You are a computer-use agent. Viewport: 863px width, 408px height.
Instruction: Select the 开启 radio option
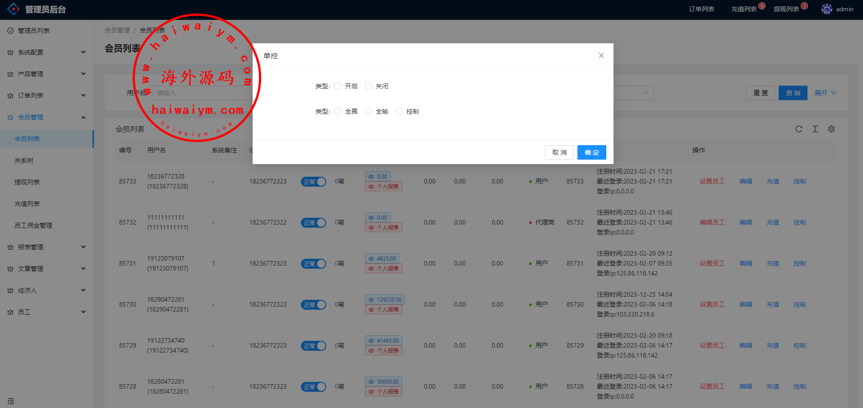(338, 86)
